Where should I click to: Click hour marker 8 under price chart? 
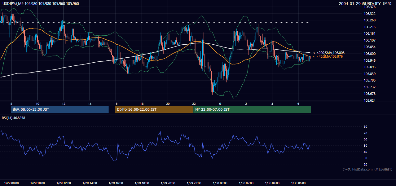pos(11,104)
